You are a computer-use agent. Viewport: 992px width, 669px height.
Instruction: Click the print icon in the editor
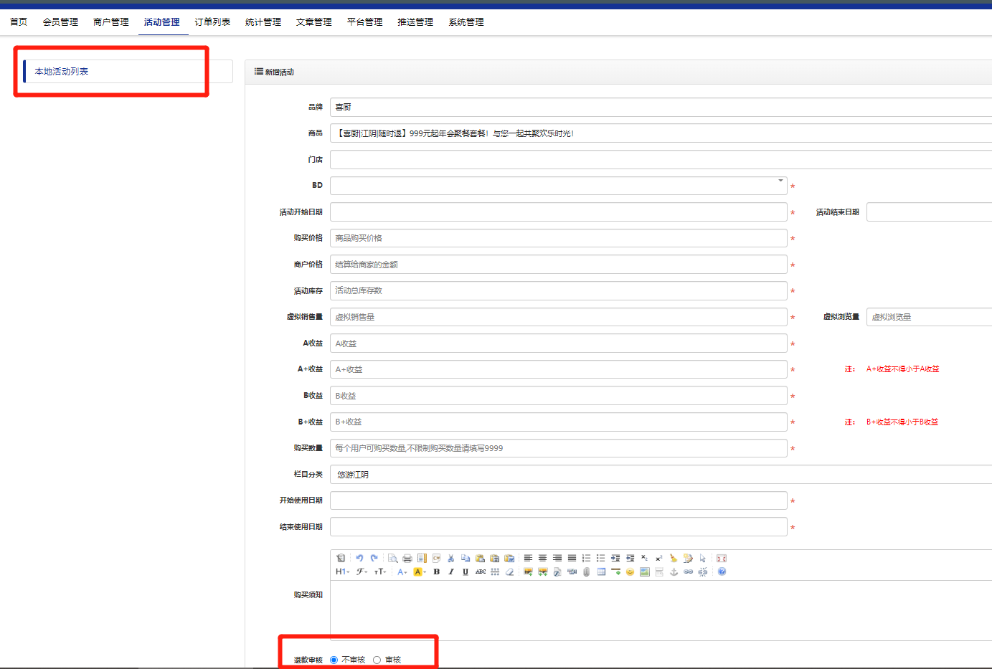point(407,558)
